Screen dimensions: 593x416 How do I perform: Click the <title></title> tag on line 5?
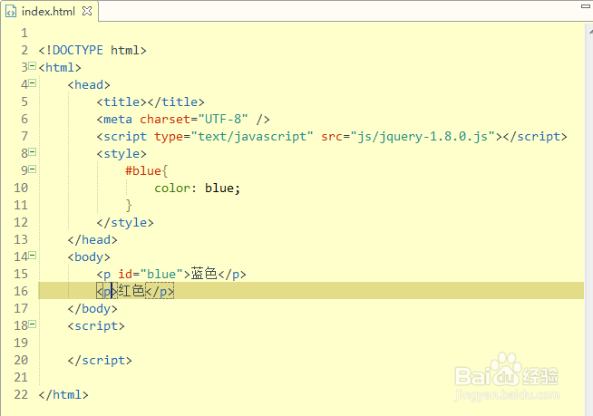(151, 102)
